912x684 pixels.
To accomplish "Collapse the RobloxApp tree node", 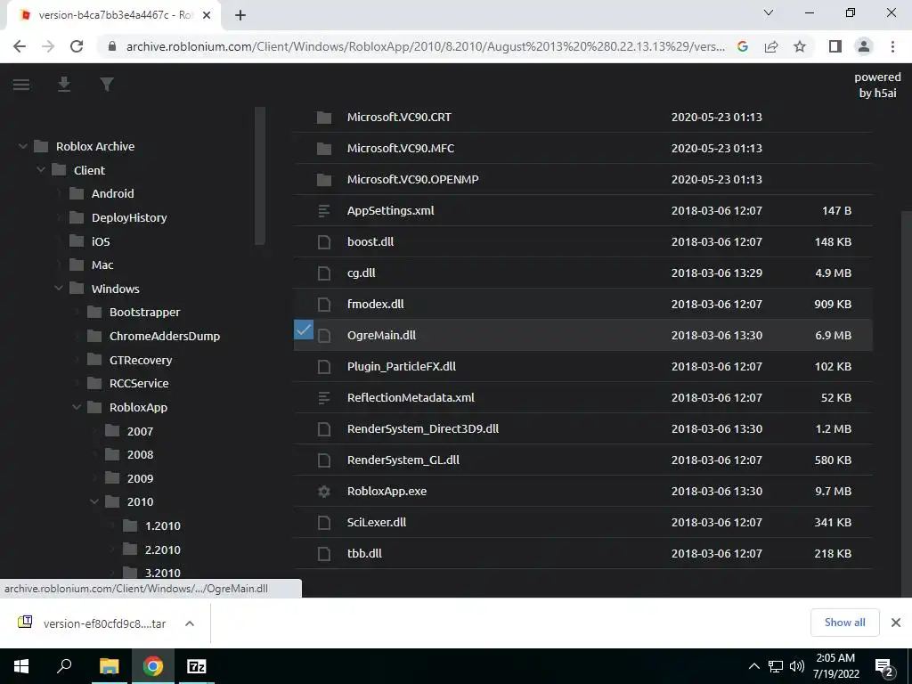I will pos(77,408).
